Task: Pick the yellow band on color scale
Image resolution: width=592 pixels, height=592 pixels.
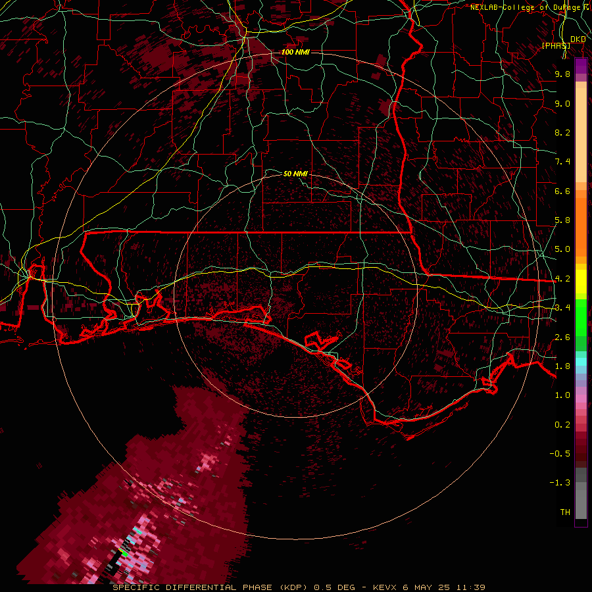Action: point(581,281)
